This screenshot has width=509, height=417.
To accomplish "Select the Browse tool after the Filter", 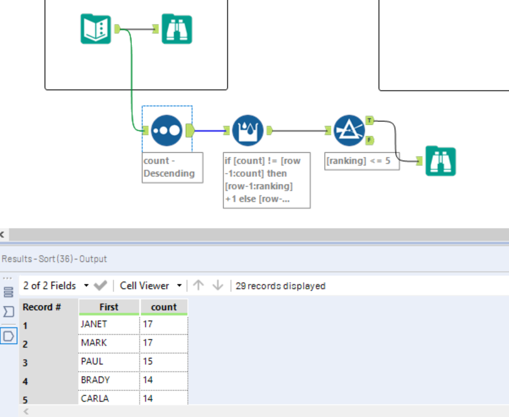I will [440, 161].
